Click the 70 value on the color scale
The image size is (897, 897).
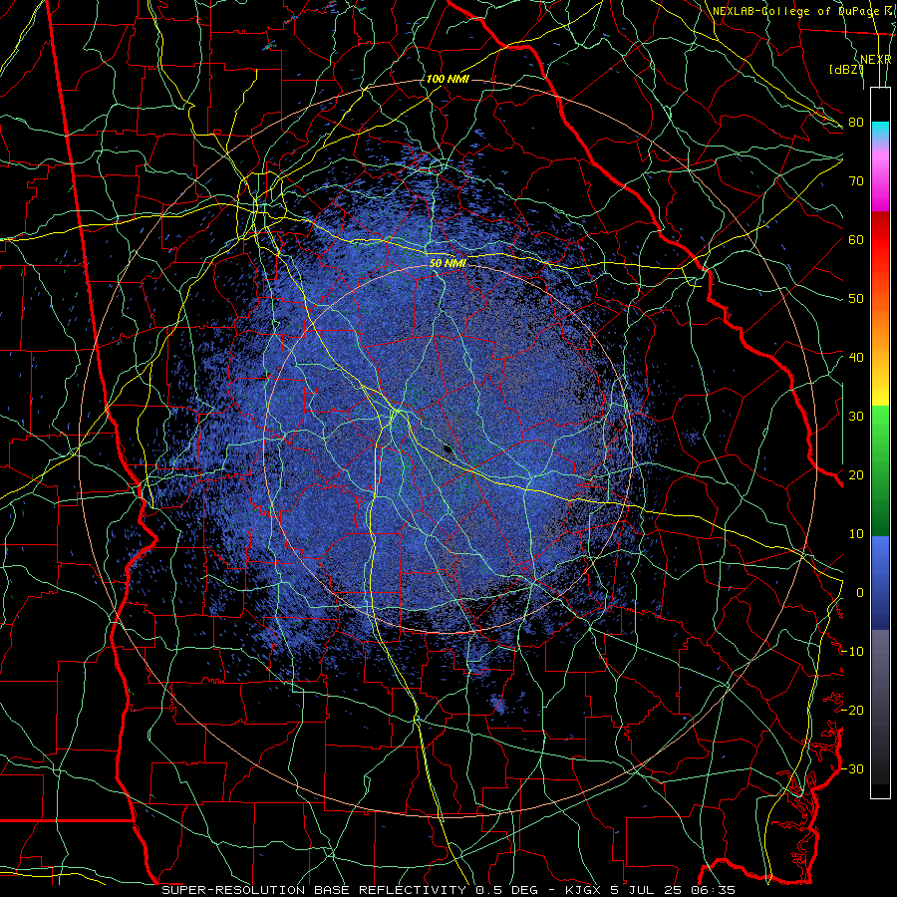click(x=856, y=180)
